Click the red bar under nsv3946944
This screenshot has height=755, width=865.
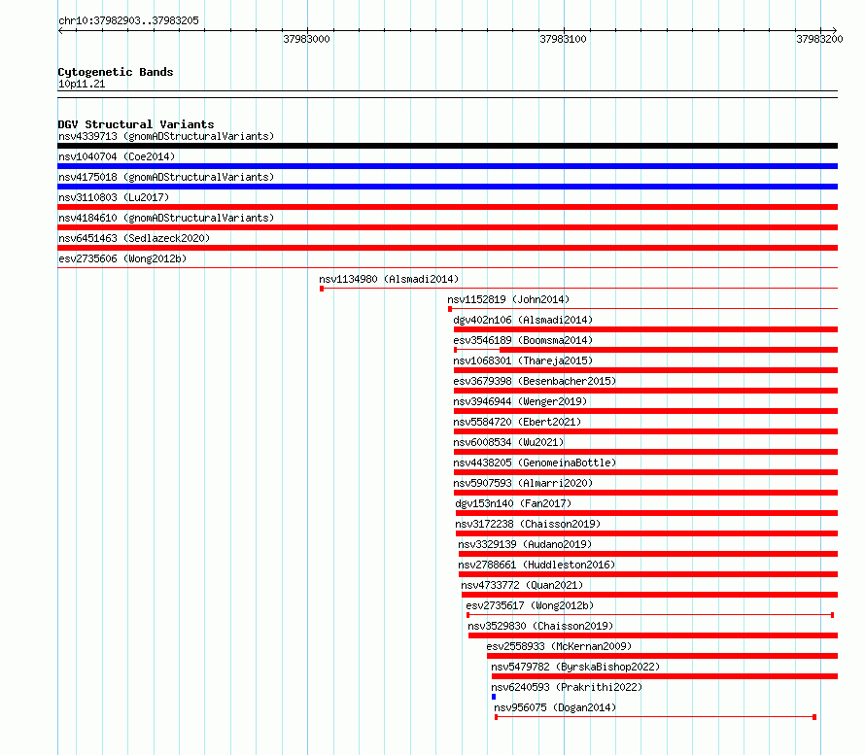[x=645, y=411]
